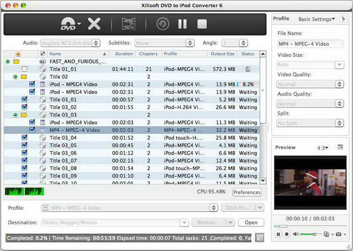
Task: Click the snapshot camera icon in preview
Action: click(338, 234)
